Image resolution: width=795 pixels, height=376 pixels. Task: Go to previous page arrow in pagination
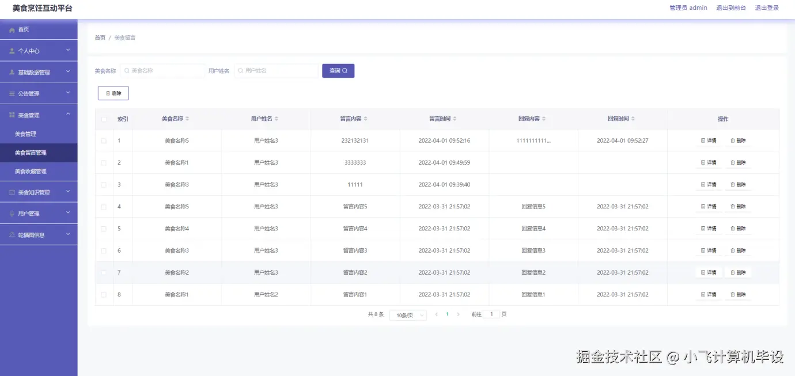(437, 314)
